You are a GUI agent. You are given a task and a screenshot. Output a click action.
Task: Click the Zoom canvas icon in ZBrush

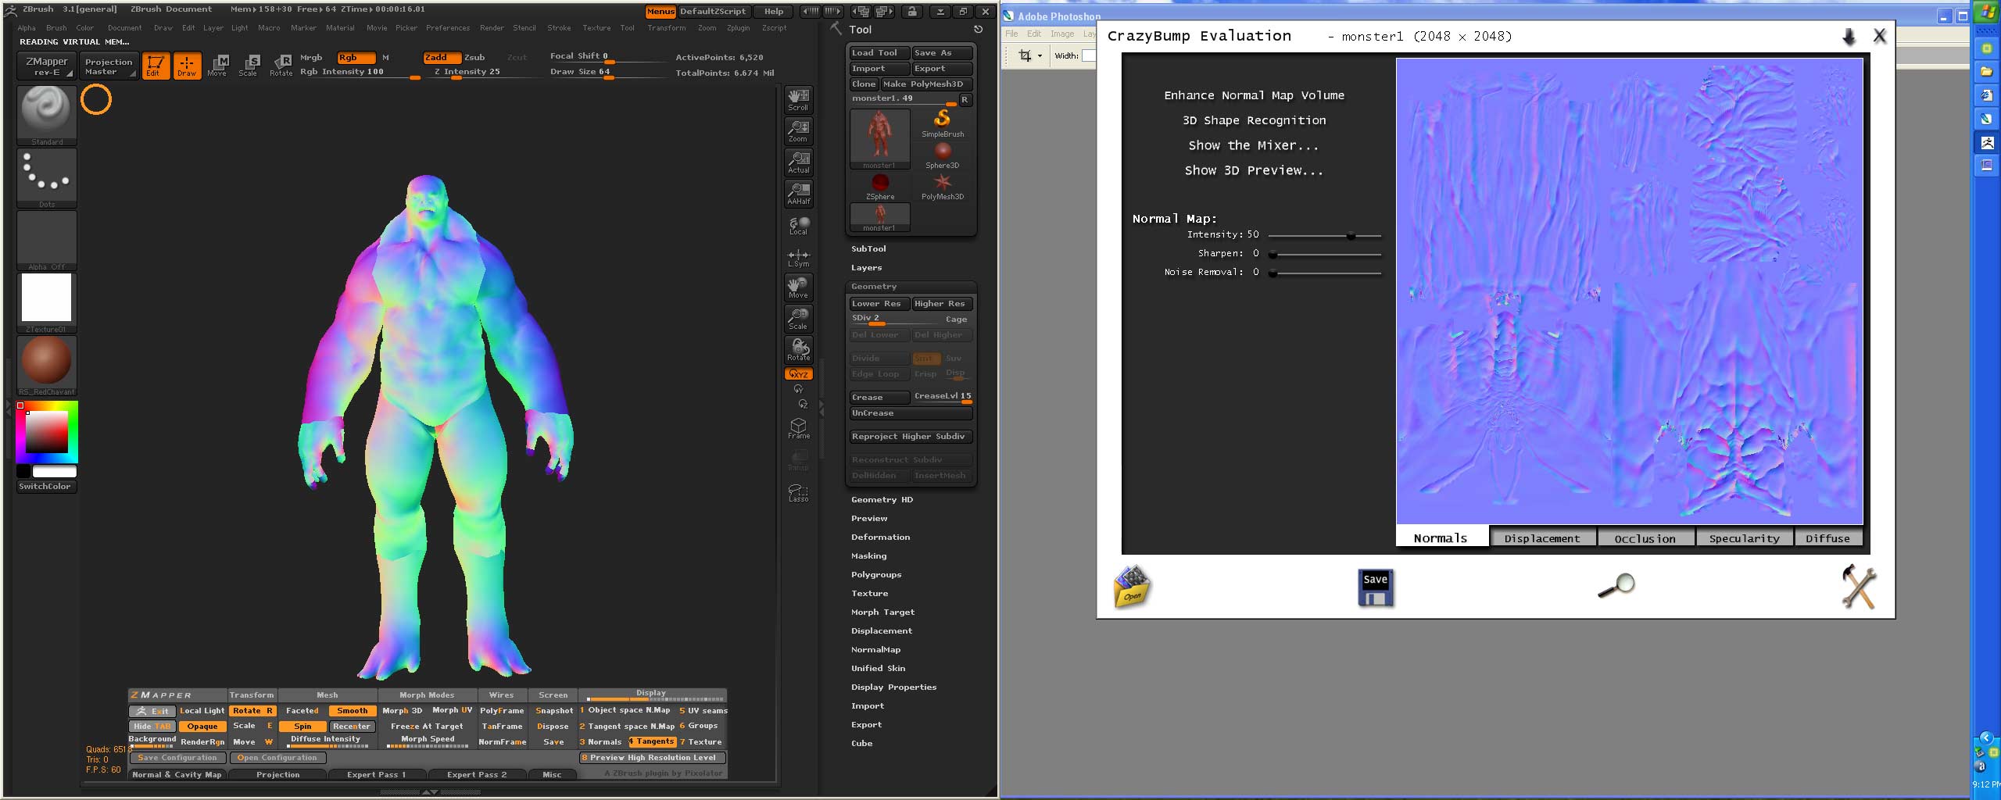point(798,130)
